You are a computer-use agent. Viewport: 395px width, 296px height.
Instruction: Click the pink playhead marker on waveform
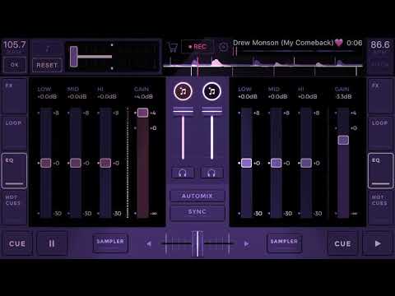(x=197, y=65)
